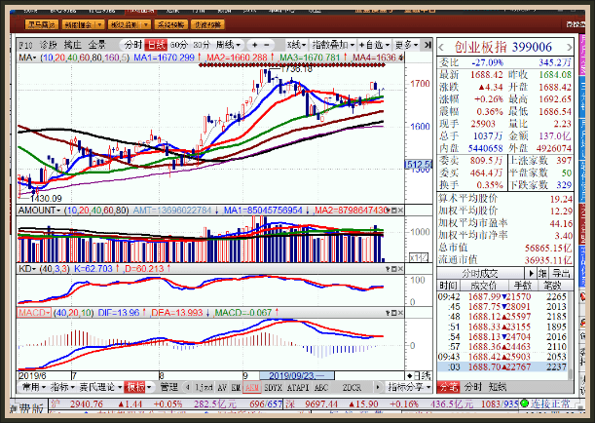
Task: Zoom out chart with minus icon
Action: click(x=267, y=45)
